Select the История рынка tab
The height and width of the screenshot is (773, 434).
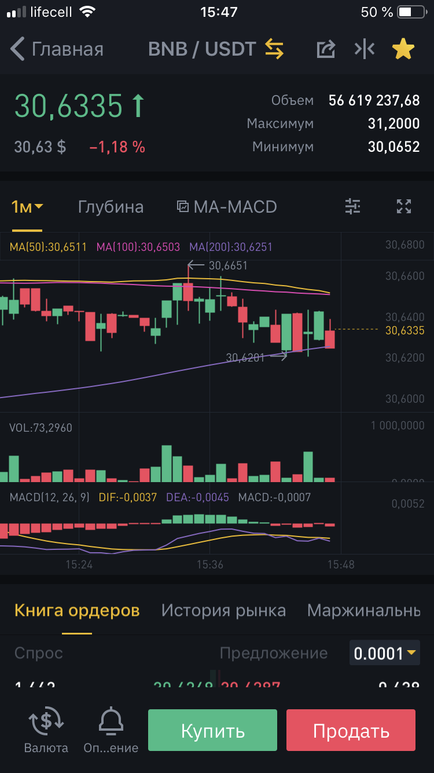pyautogui.click(x=223, y=610)
